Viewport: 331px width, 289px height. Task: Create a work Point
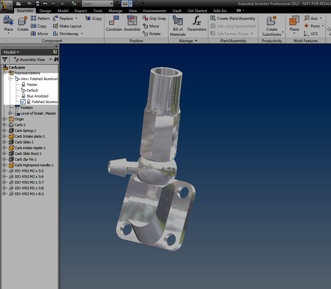coord(312,26)
